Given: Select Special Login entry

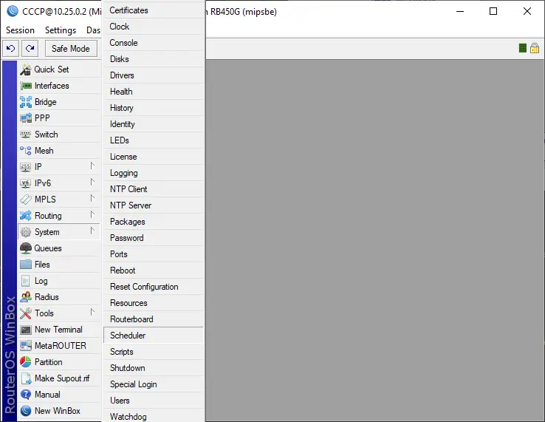Looking at the screenshot, I should click(154, 384).
